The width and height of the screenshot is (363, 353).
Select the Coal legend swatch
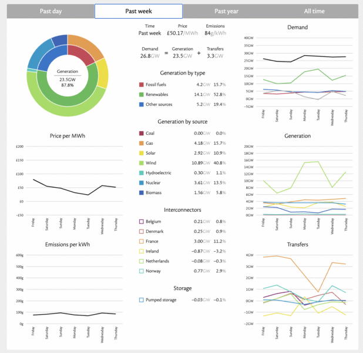[141, 134]
